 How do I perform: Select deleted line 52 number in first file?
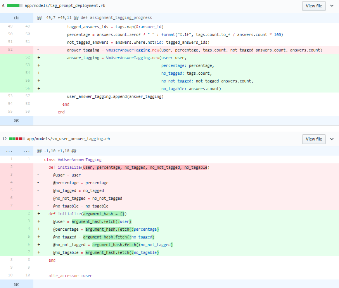10,50
